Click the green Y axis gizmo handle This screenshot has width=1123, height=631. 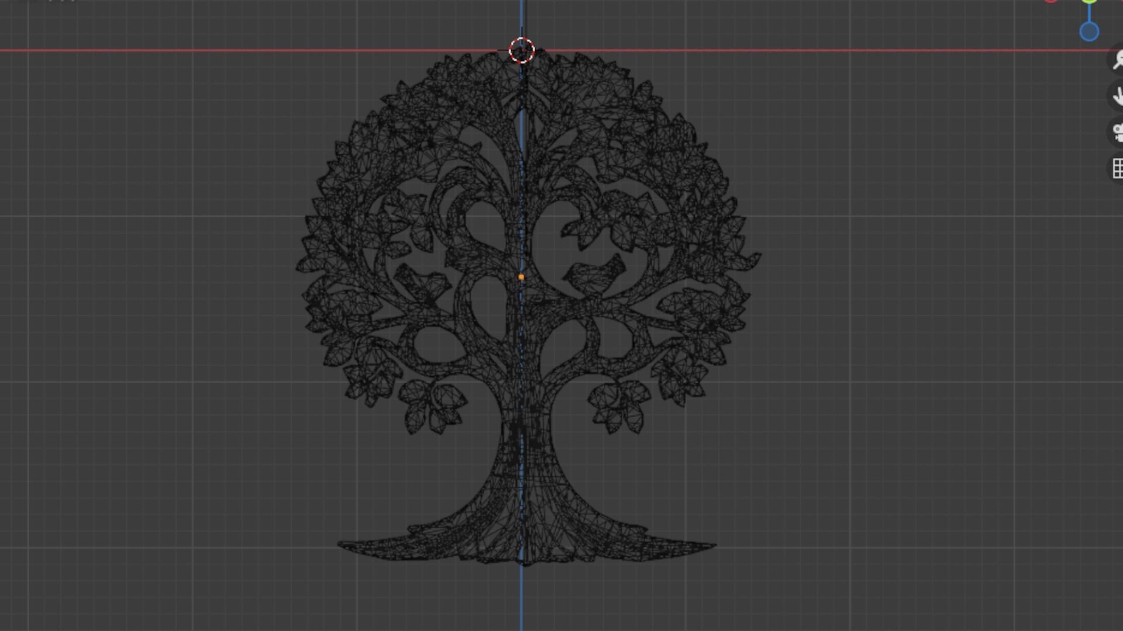1089,1
